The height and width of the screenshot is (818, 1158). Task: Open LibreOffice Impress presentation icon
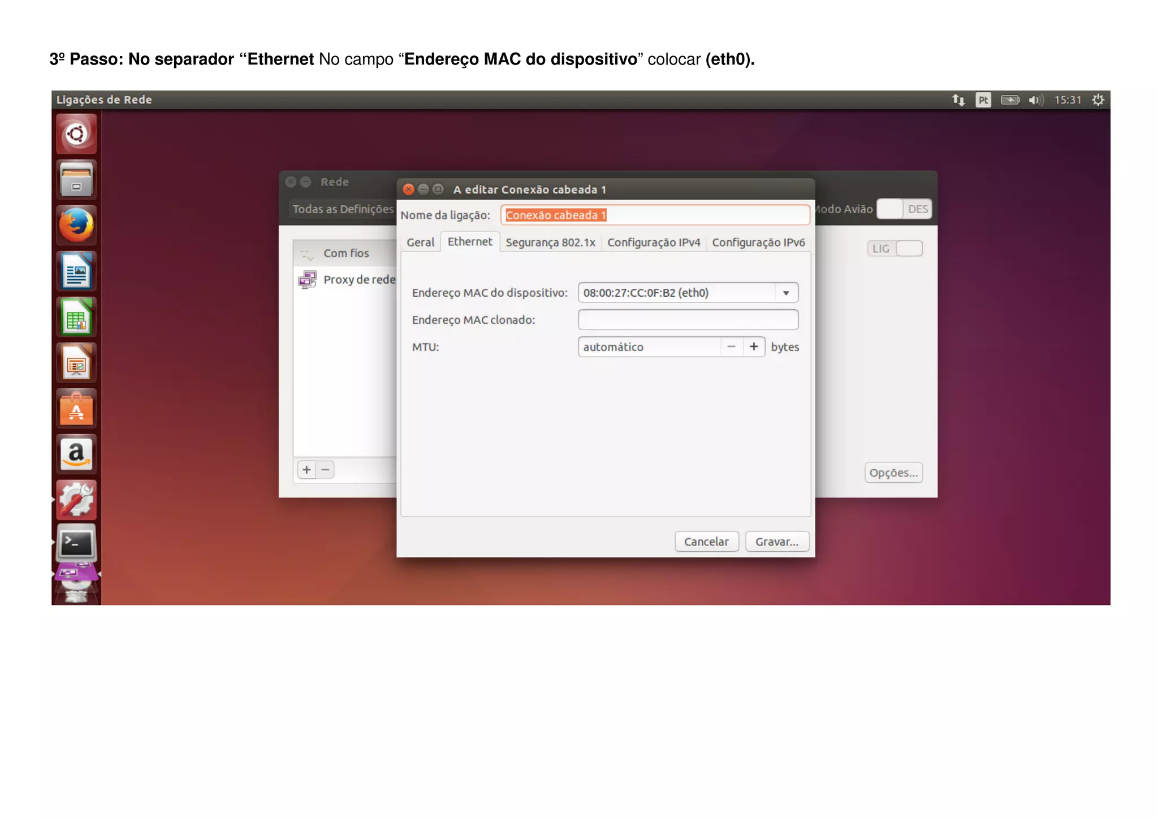point(76,363)
